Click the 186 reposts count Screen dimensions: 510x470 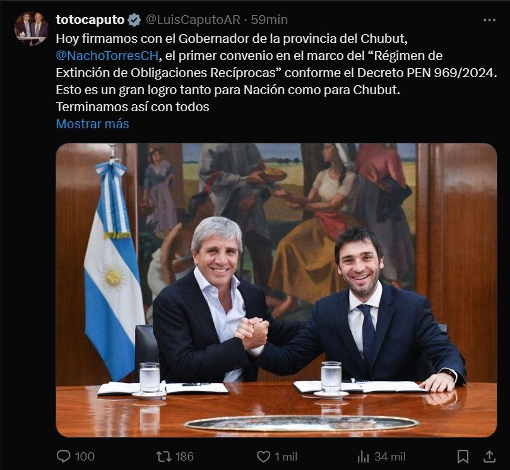pos(184,457)
